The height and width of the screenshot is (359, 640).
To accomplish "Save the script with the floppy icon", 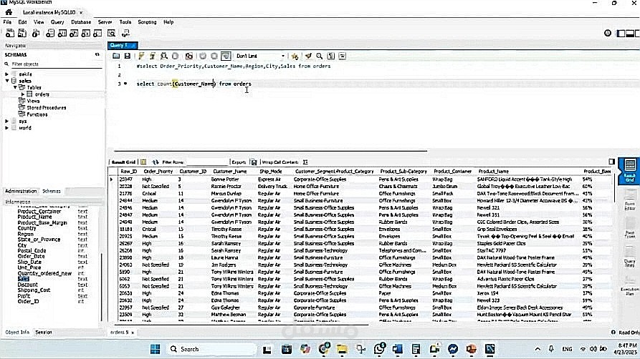I will point(128,56).
